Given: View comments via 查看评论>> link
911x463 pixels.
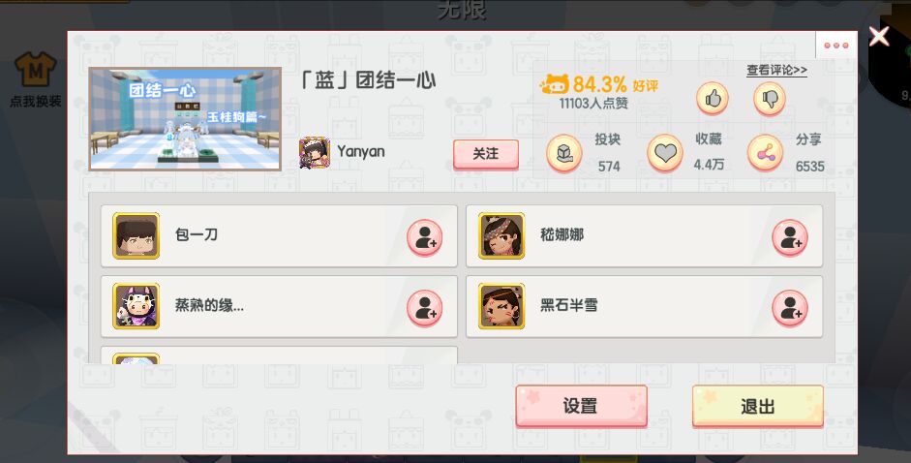Looking at the screenshot, I should (x=776, y=71).
